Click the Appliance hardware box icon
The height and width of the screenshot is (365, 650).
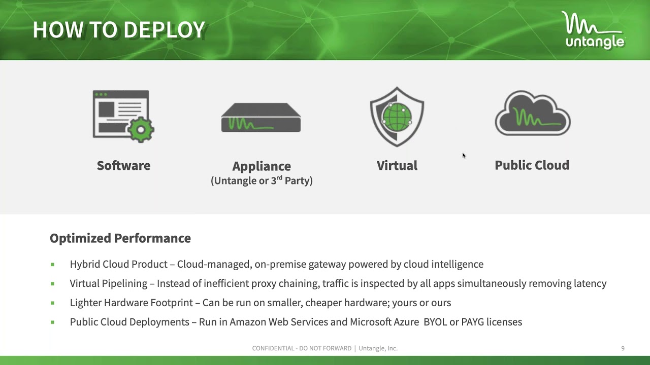pos(261,118)
